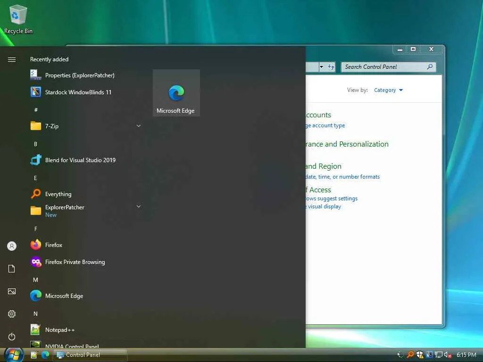This screenshot has width=483, height=362.
Task: Open Windows Security tray icon
Action: 419,354
